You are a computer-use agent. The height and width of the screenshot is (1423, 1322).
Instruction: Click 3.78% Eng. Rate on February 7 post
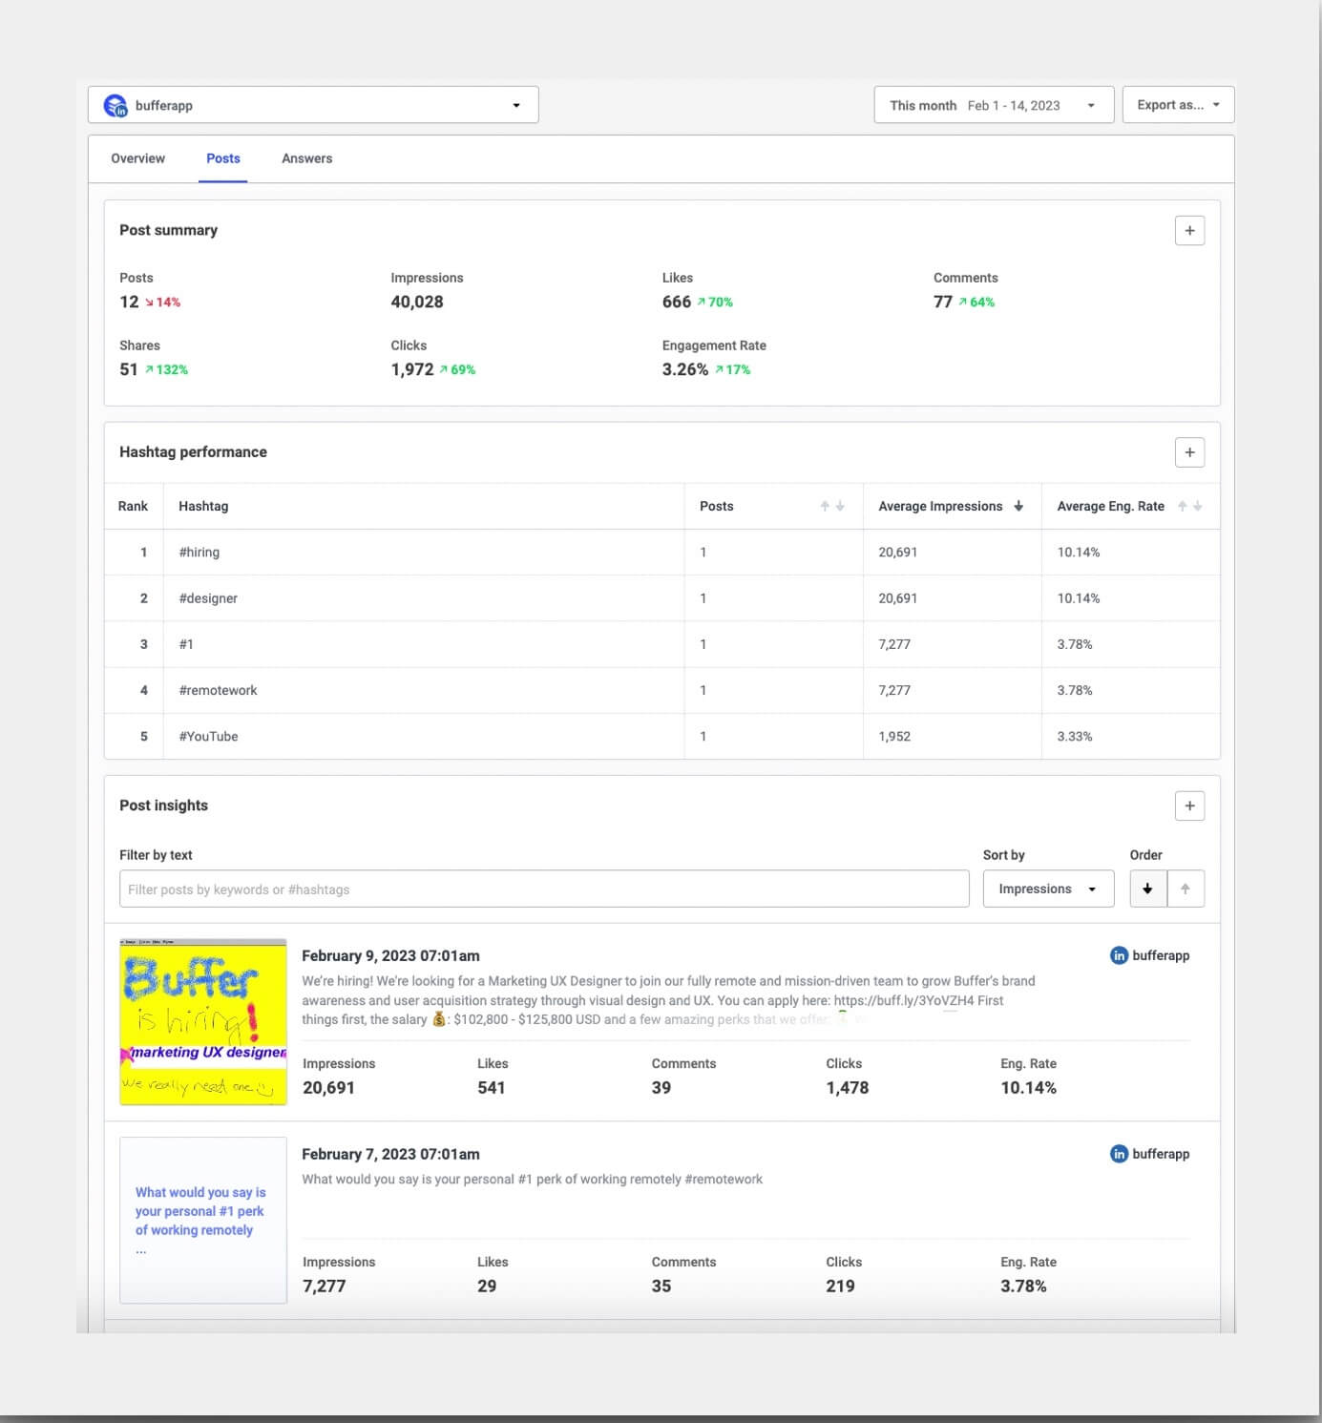(1023, 1286)
